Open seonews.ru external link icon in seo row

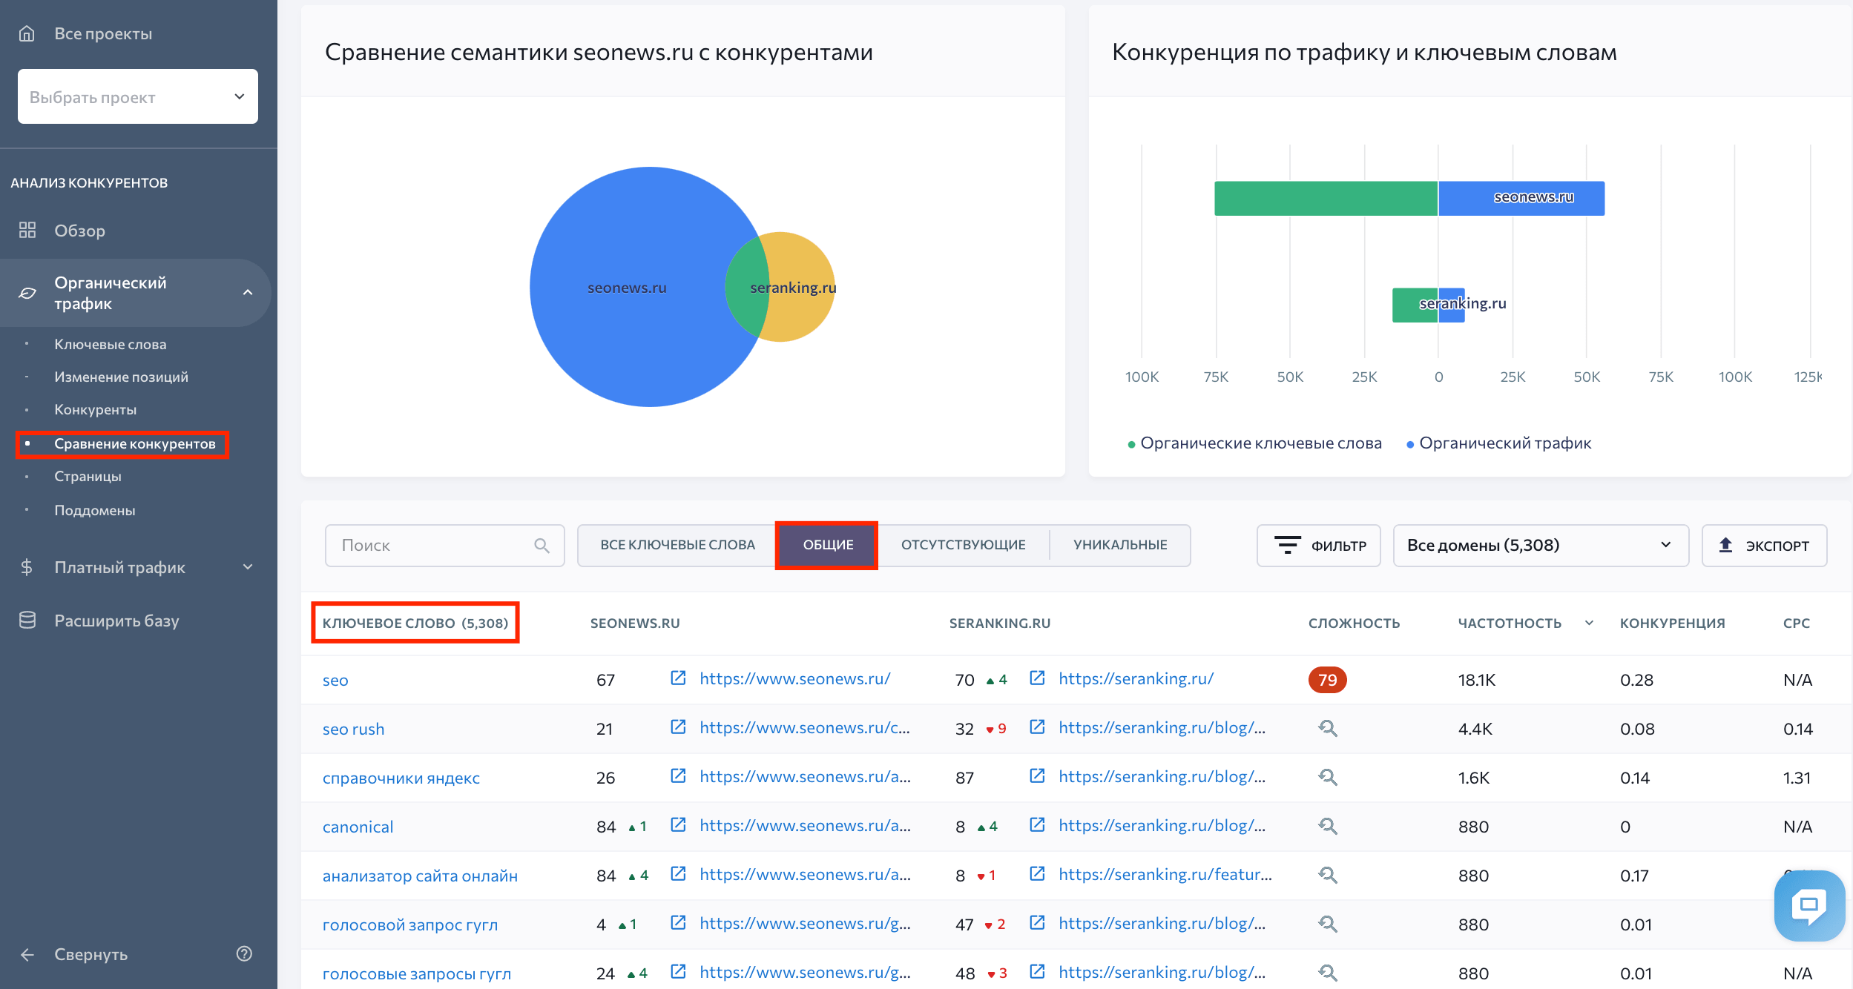678,678
